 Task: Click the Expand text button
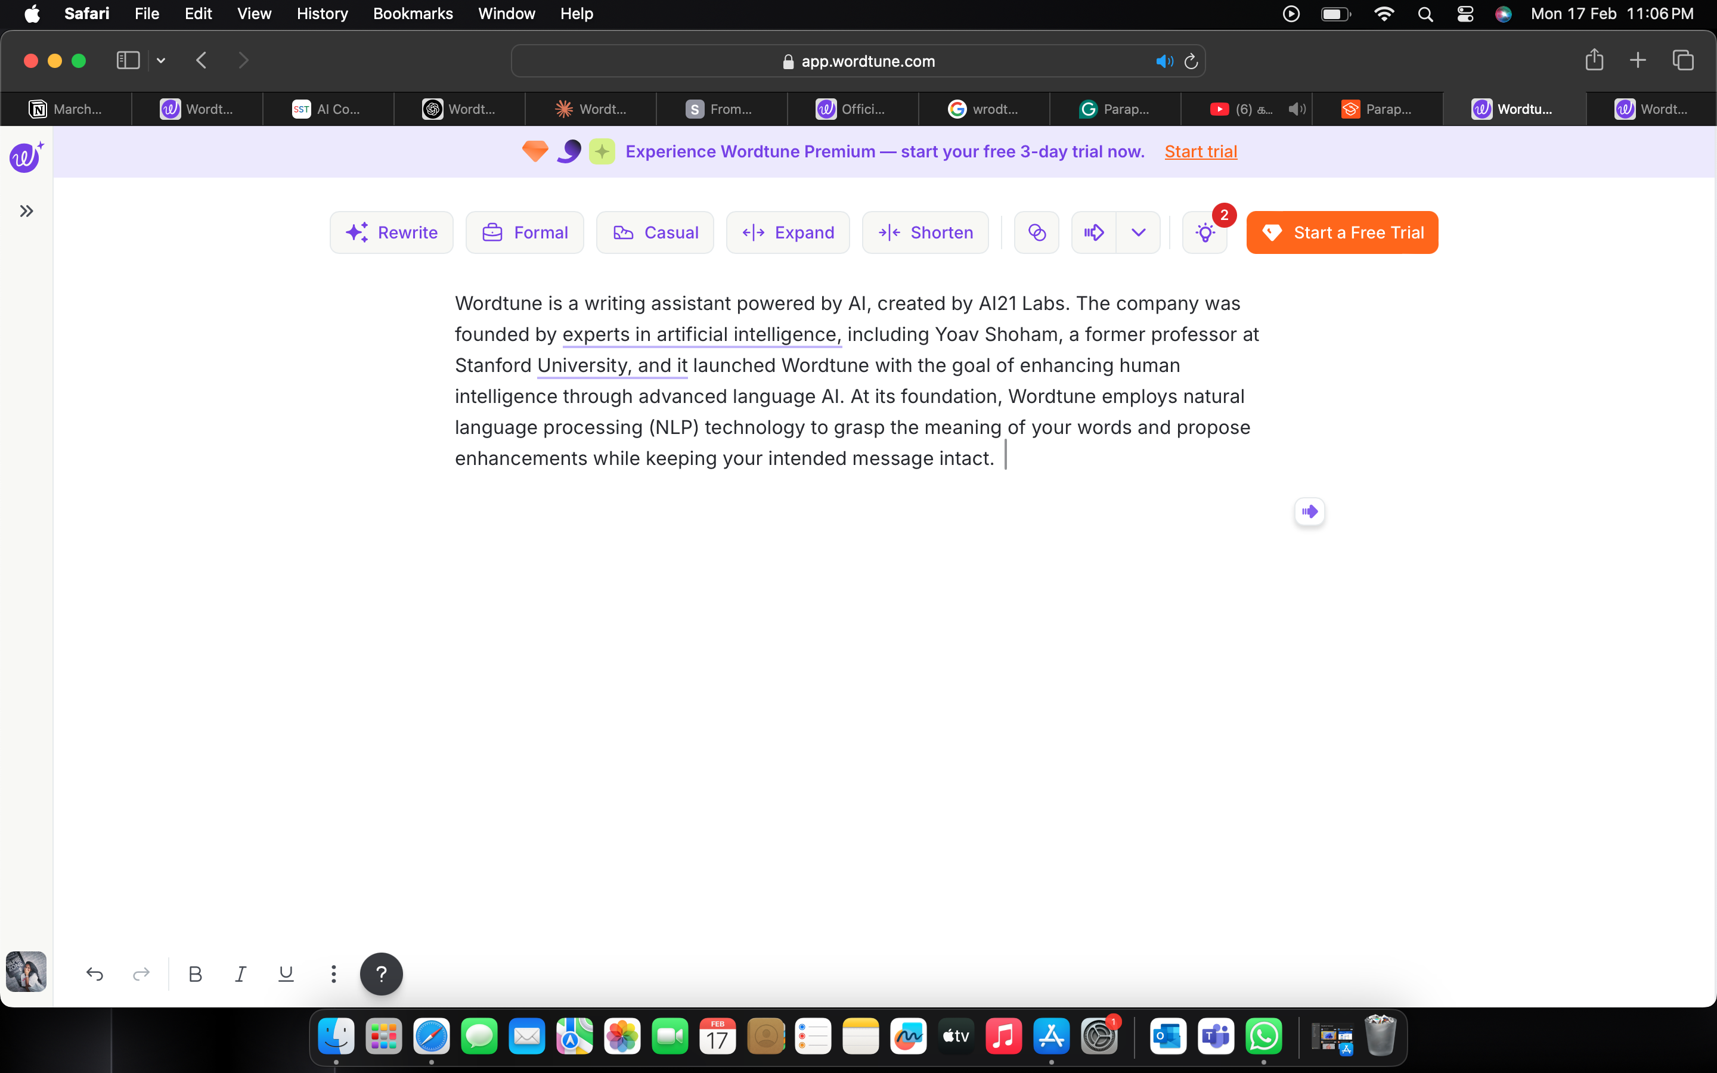click(x=788, y=232)
